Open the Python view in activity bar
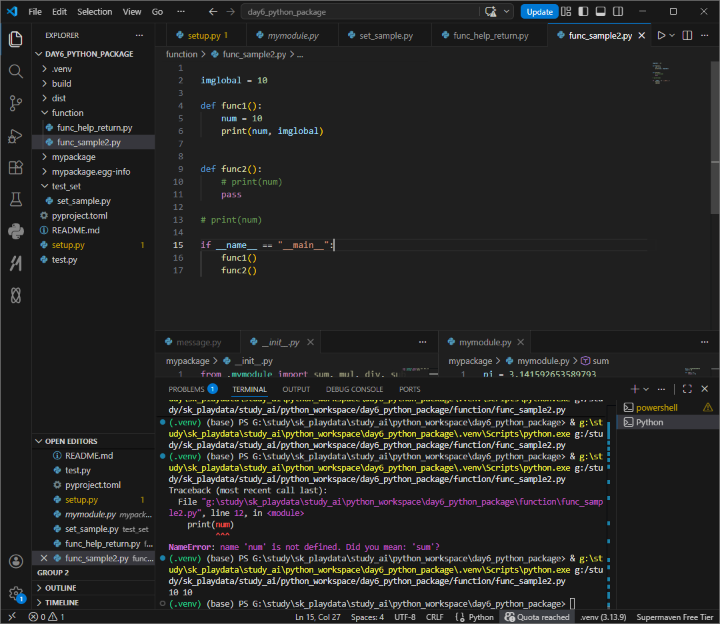Image resolution: width=720 pixels, height=624 pixels. 15,231
